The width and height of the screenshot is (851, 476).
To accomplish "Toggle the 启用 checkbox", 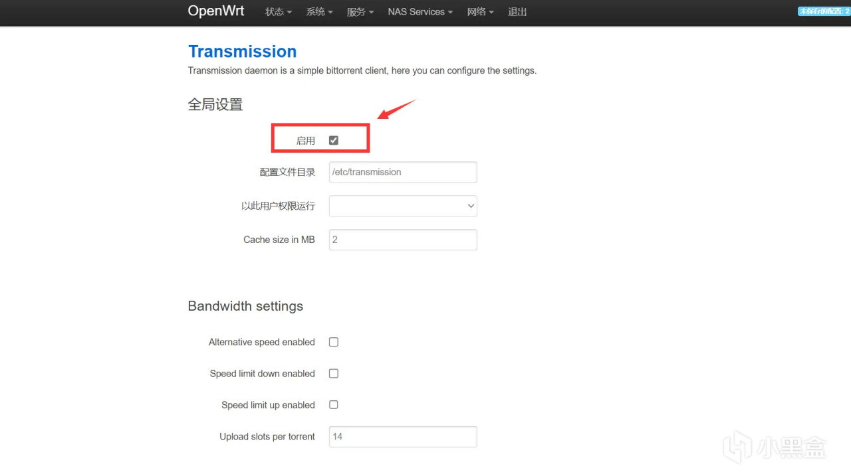I will click(x=334, y=140).
